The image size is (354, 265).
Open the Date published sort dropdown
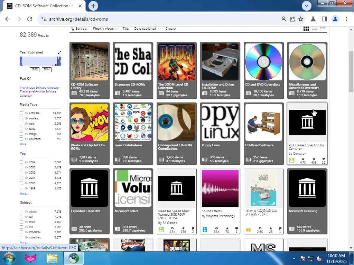click(147, 29)
